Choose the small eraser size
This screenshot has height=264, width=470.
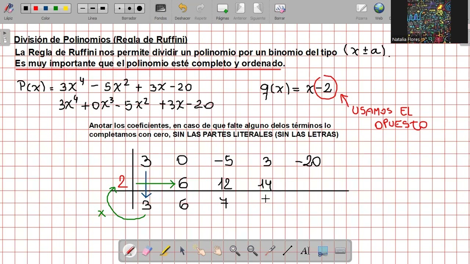coord(119,8)
